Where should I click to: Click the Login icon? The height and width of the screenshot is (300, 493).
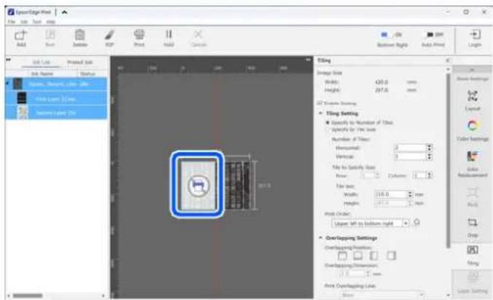tap(475, 34)
